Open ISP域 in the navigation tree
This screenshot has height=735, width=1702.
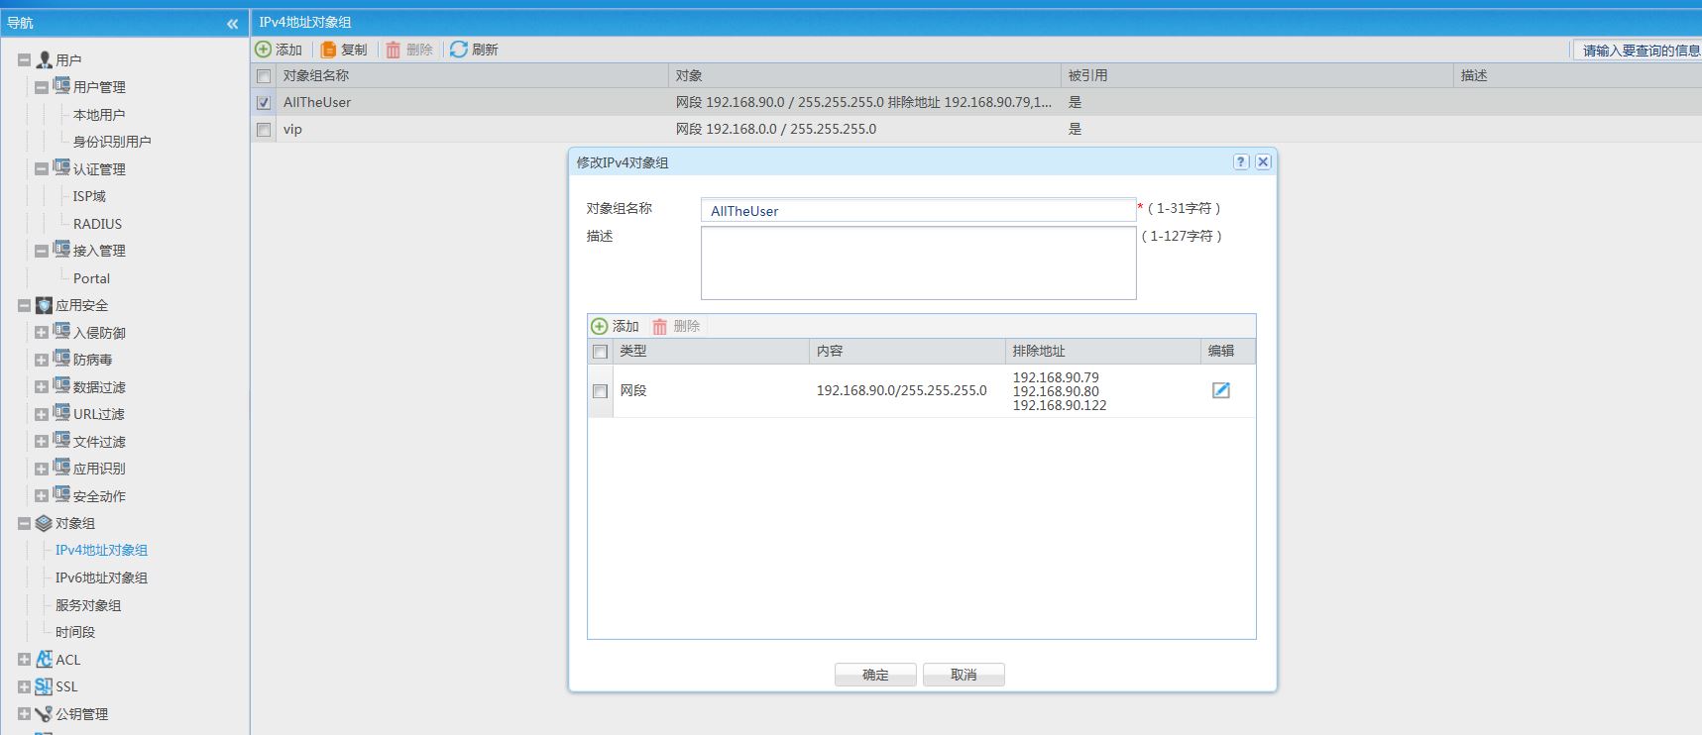(x=89, y=196)
